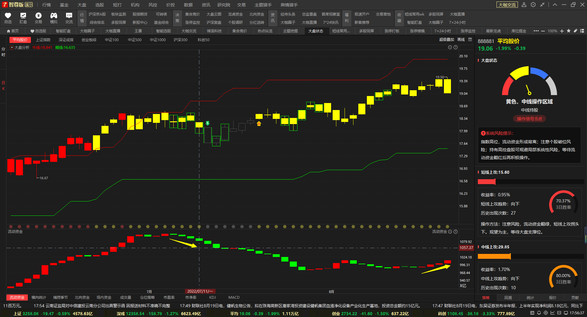Toggle the 超级叠加 overlay option
The height and width of the screenshot is (317, 587).
coord(447,40)
